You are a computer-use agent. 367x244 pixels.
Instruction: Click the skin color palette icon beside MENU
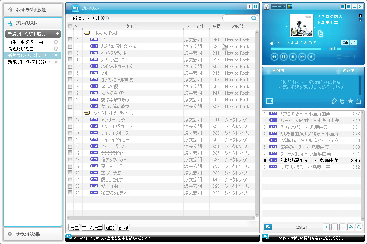290,6
